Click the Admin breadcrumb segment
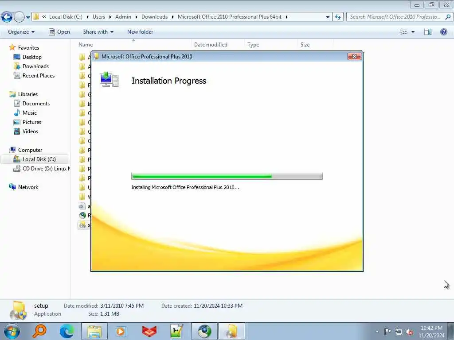454x340 pixels. click(123, 17)
